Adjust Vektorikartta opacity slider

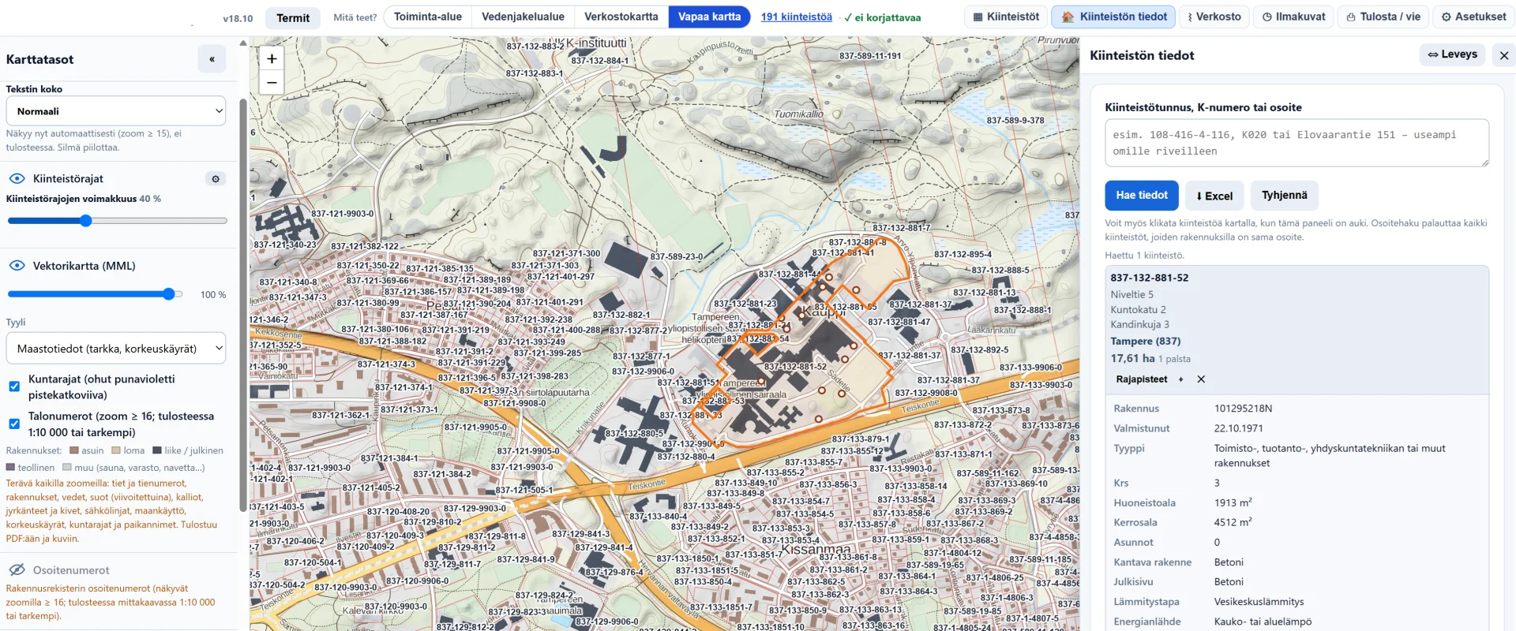(x=95, y=294)
